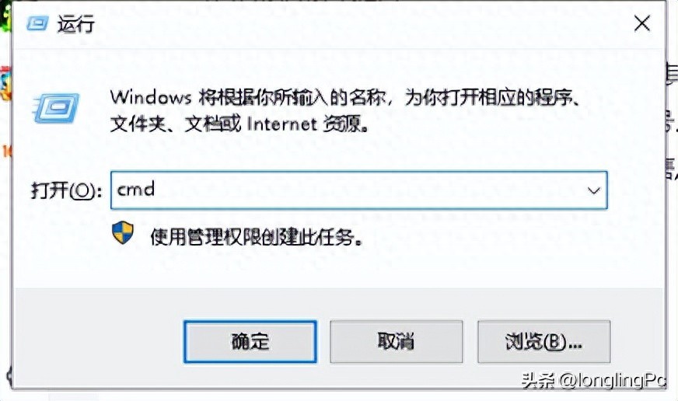
Task: Click the 使用管理权限创建此任务 text
Action: pos(256,237)
